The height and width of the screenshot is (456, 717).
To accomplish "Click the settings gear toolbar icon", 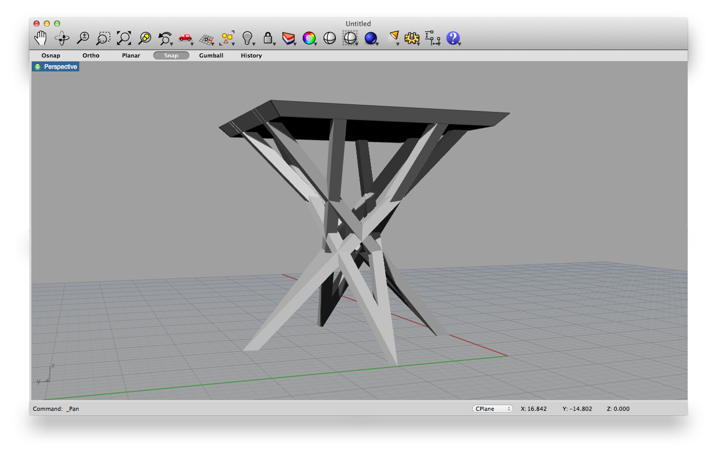I will [x=412, y=37].
